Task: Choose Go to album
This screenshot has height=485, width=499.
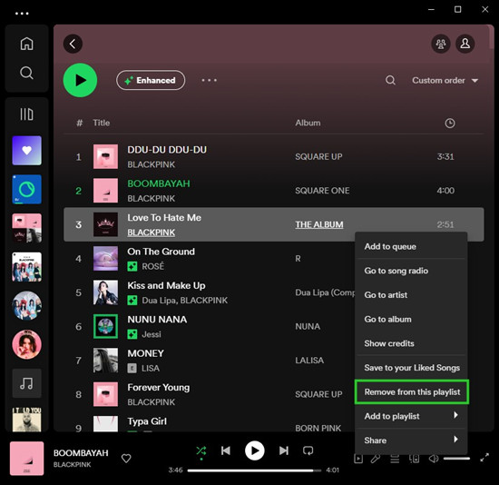Action: pos(411,319)
